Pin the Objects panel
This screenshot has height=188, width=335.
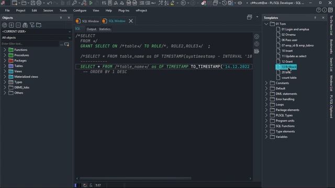[61, 18]
